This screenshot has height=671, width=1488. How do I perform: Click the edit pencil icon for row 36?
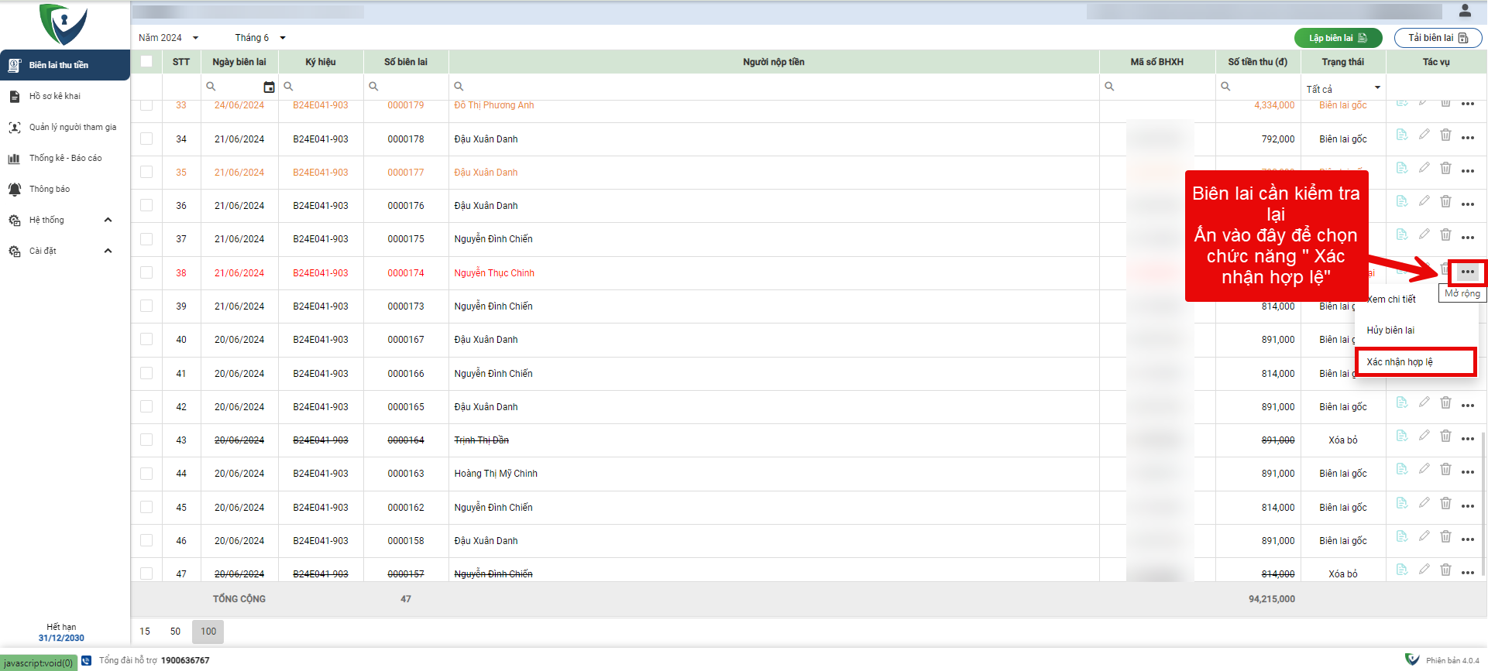tap(1424, 201)
